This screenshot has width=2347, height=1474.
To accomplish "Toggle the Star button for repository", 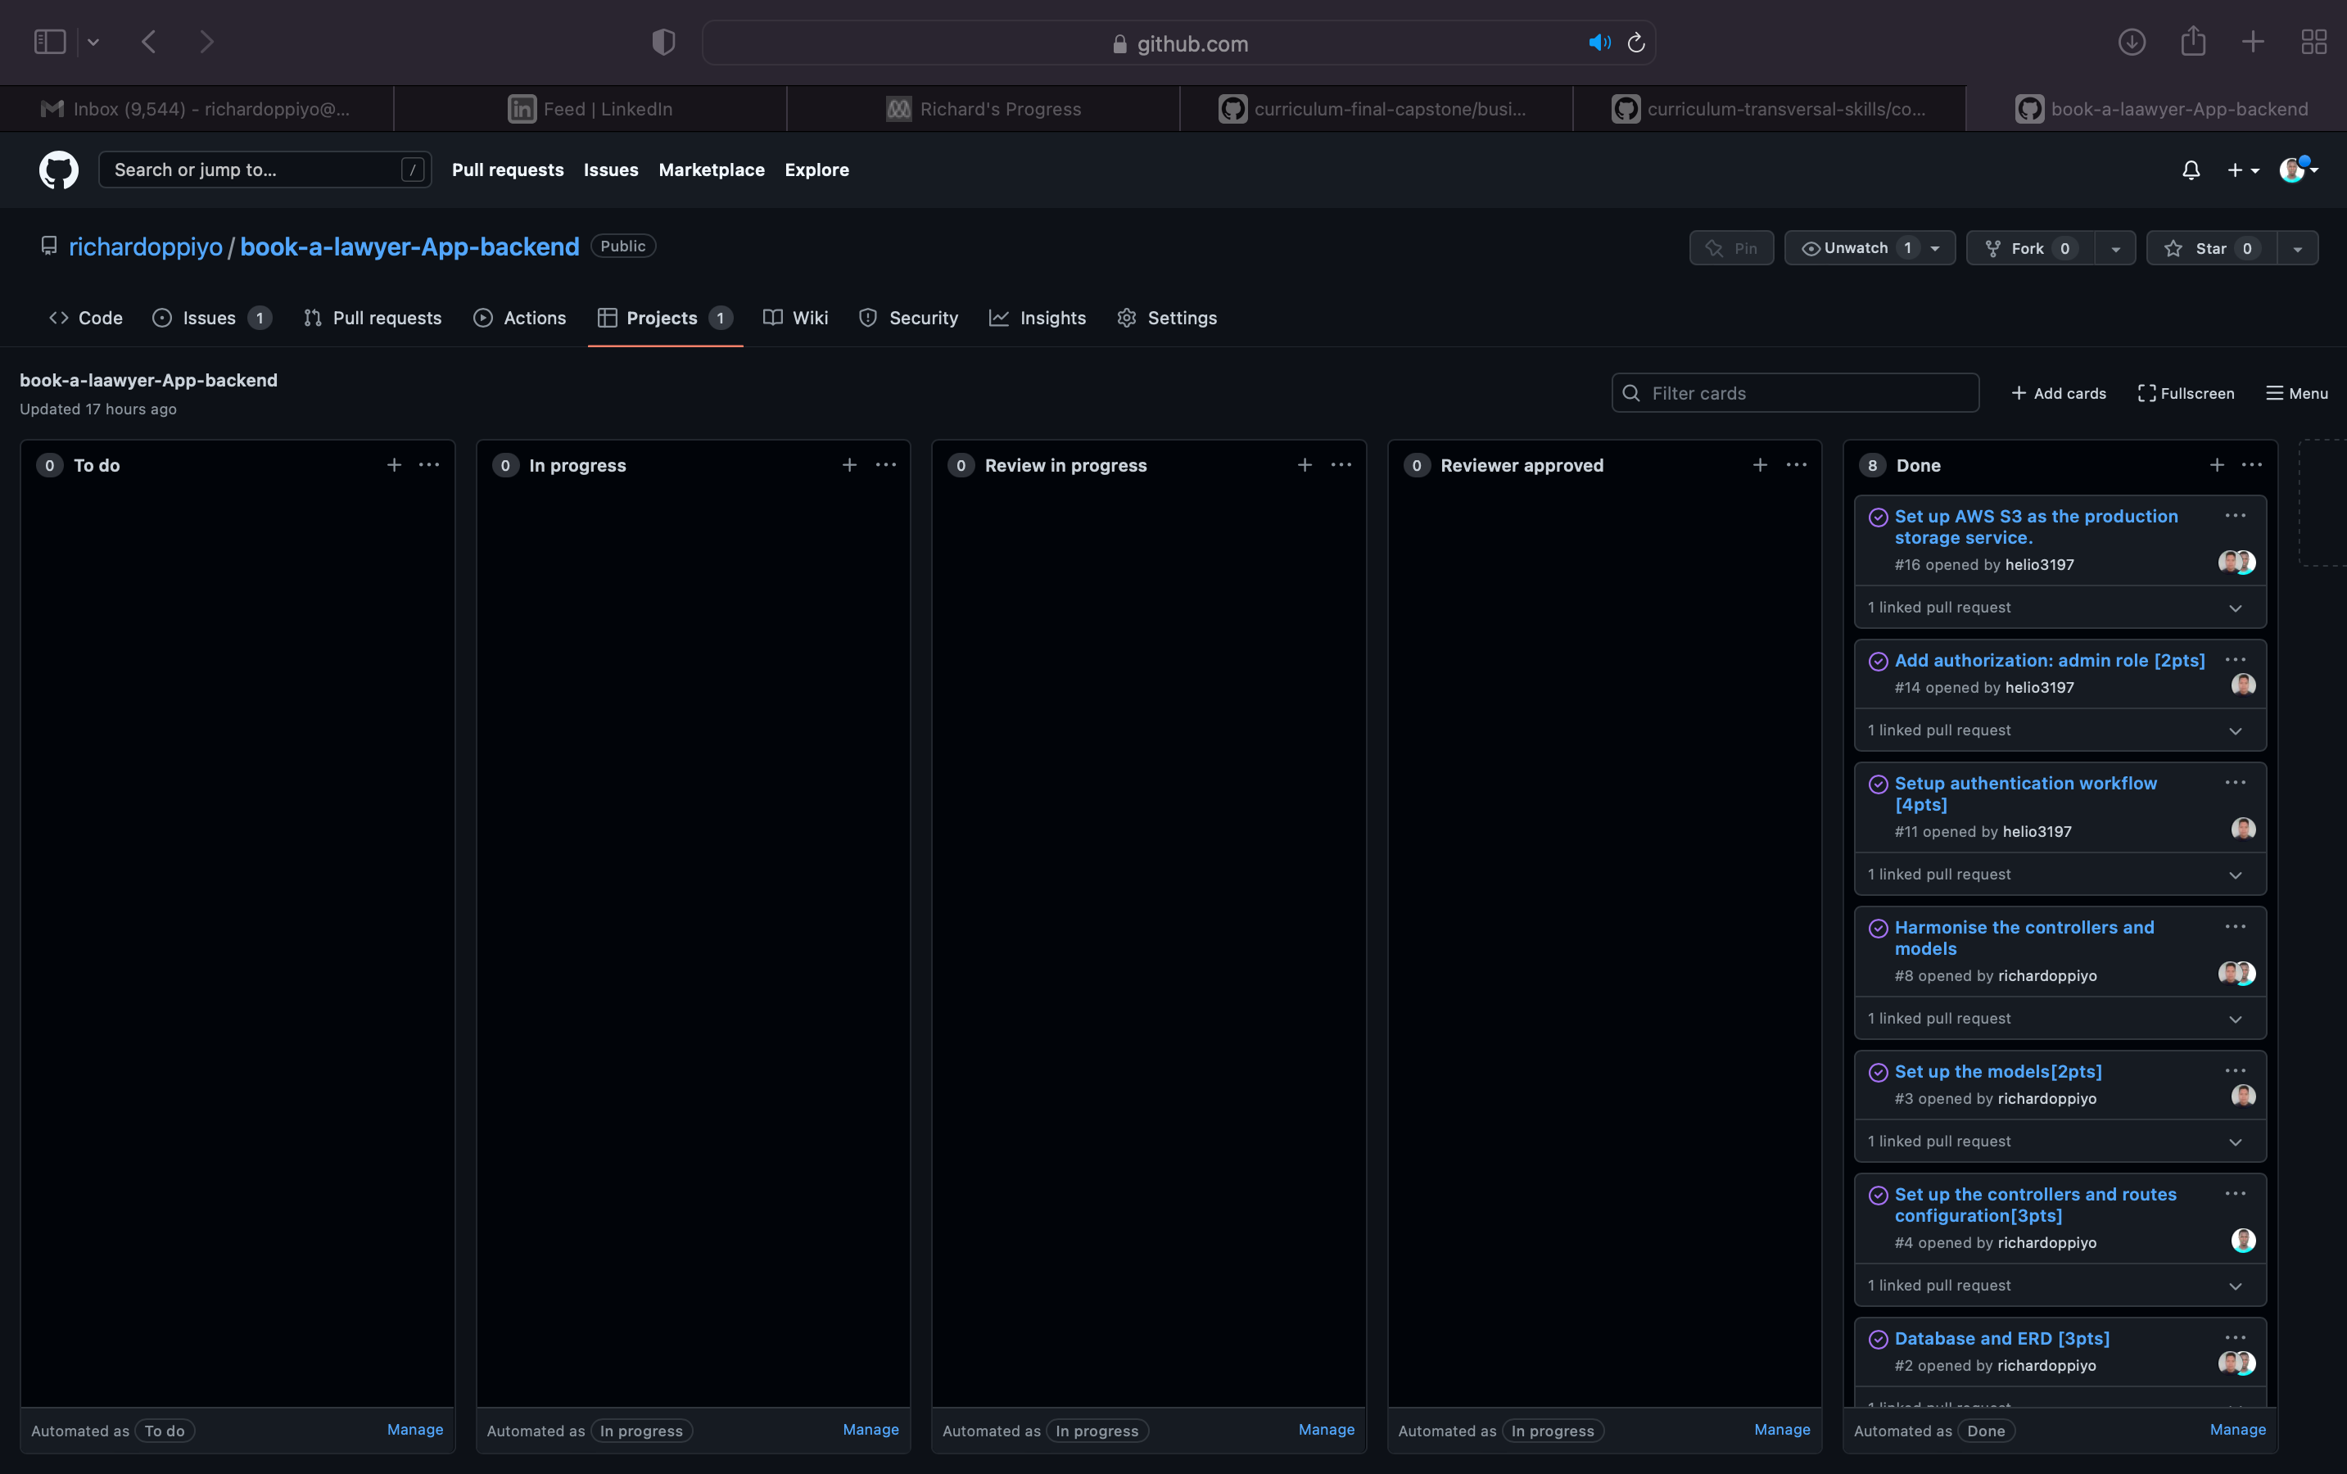I will pos(2209,249).
